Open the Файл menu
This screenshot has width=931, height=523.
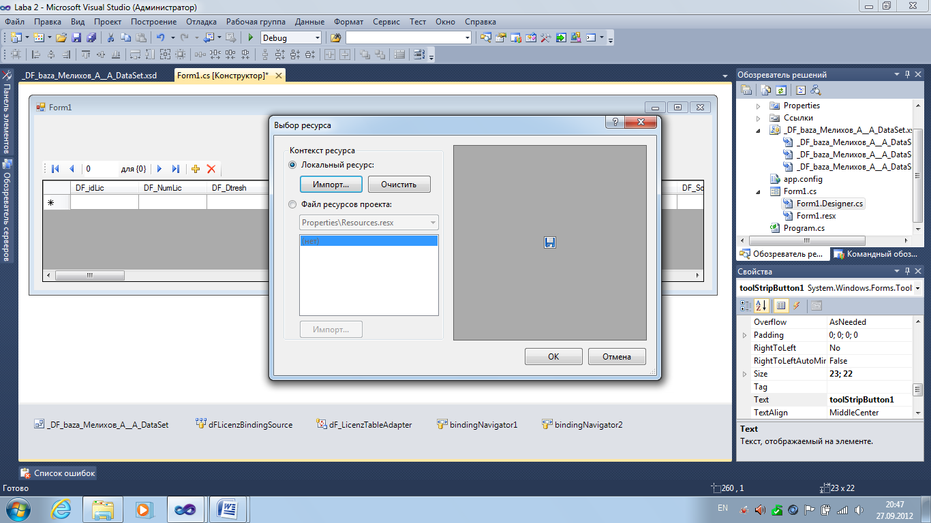tap(15, 22)
